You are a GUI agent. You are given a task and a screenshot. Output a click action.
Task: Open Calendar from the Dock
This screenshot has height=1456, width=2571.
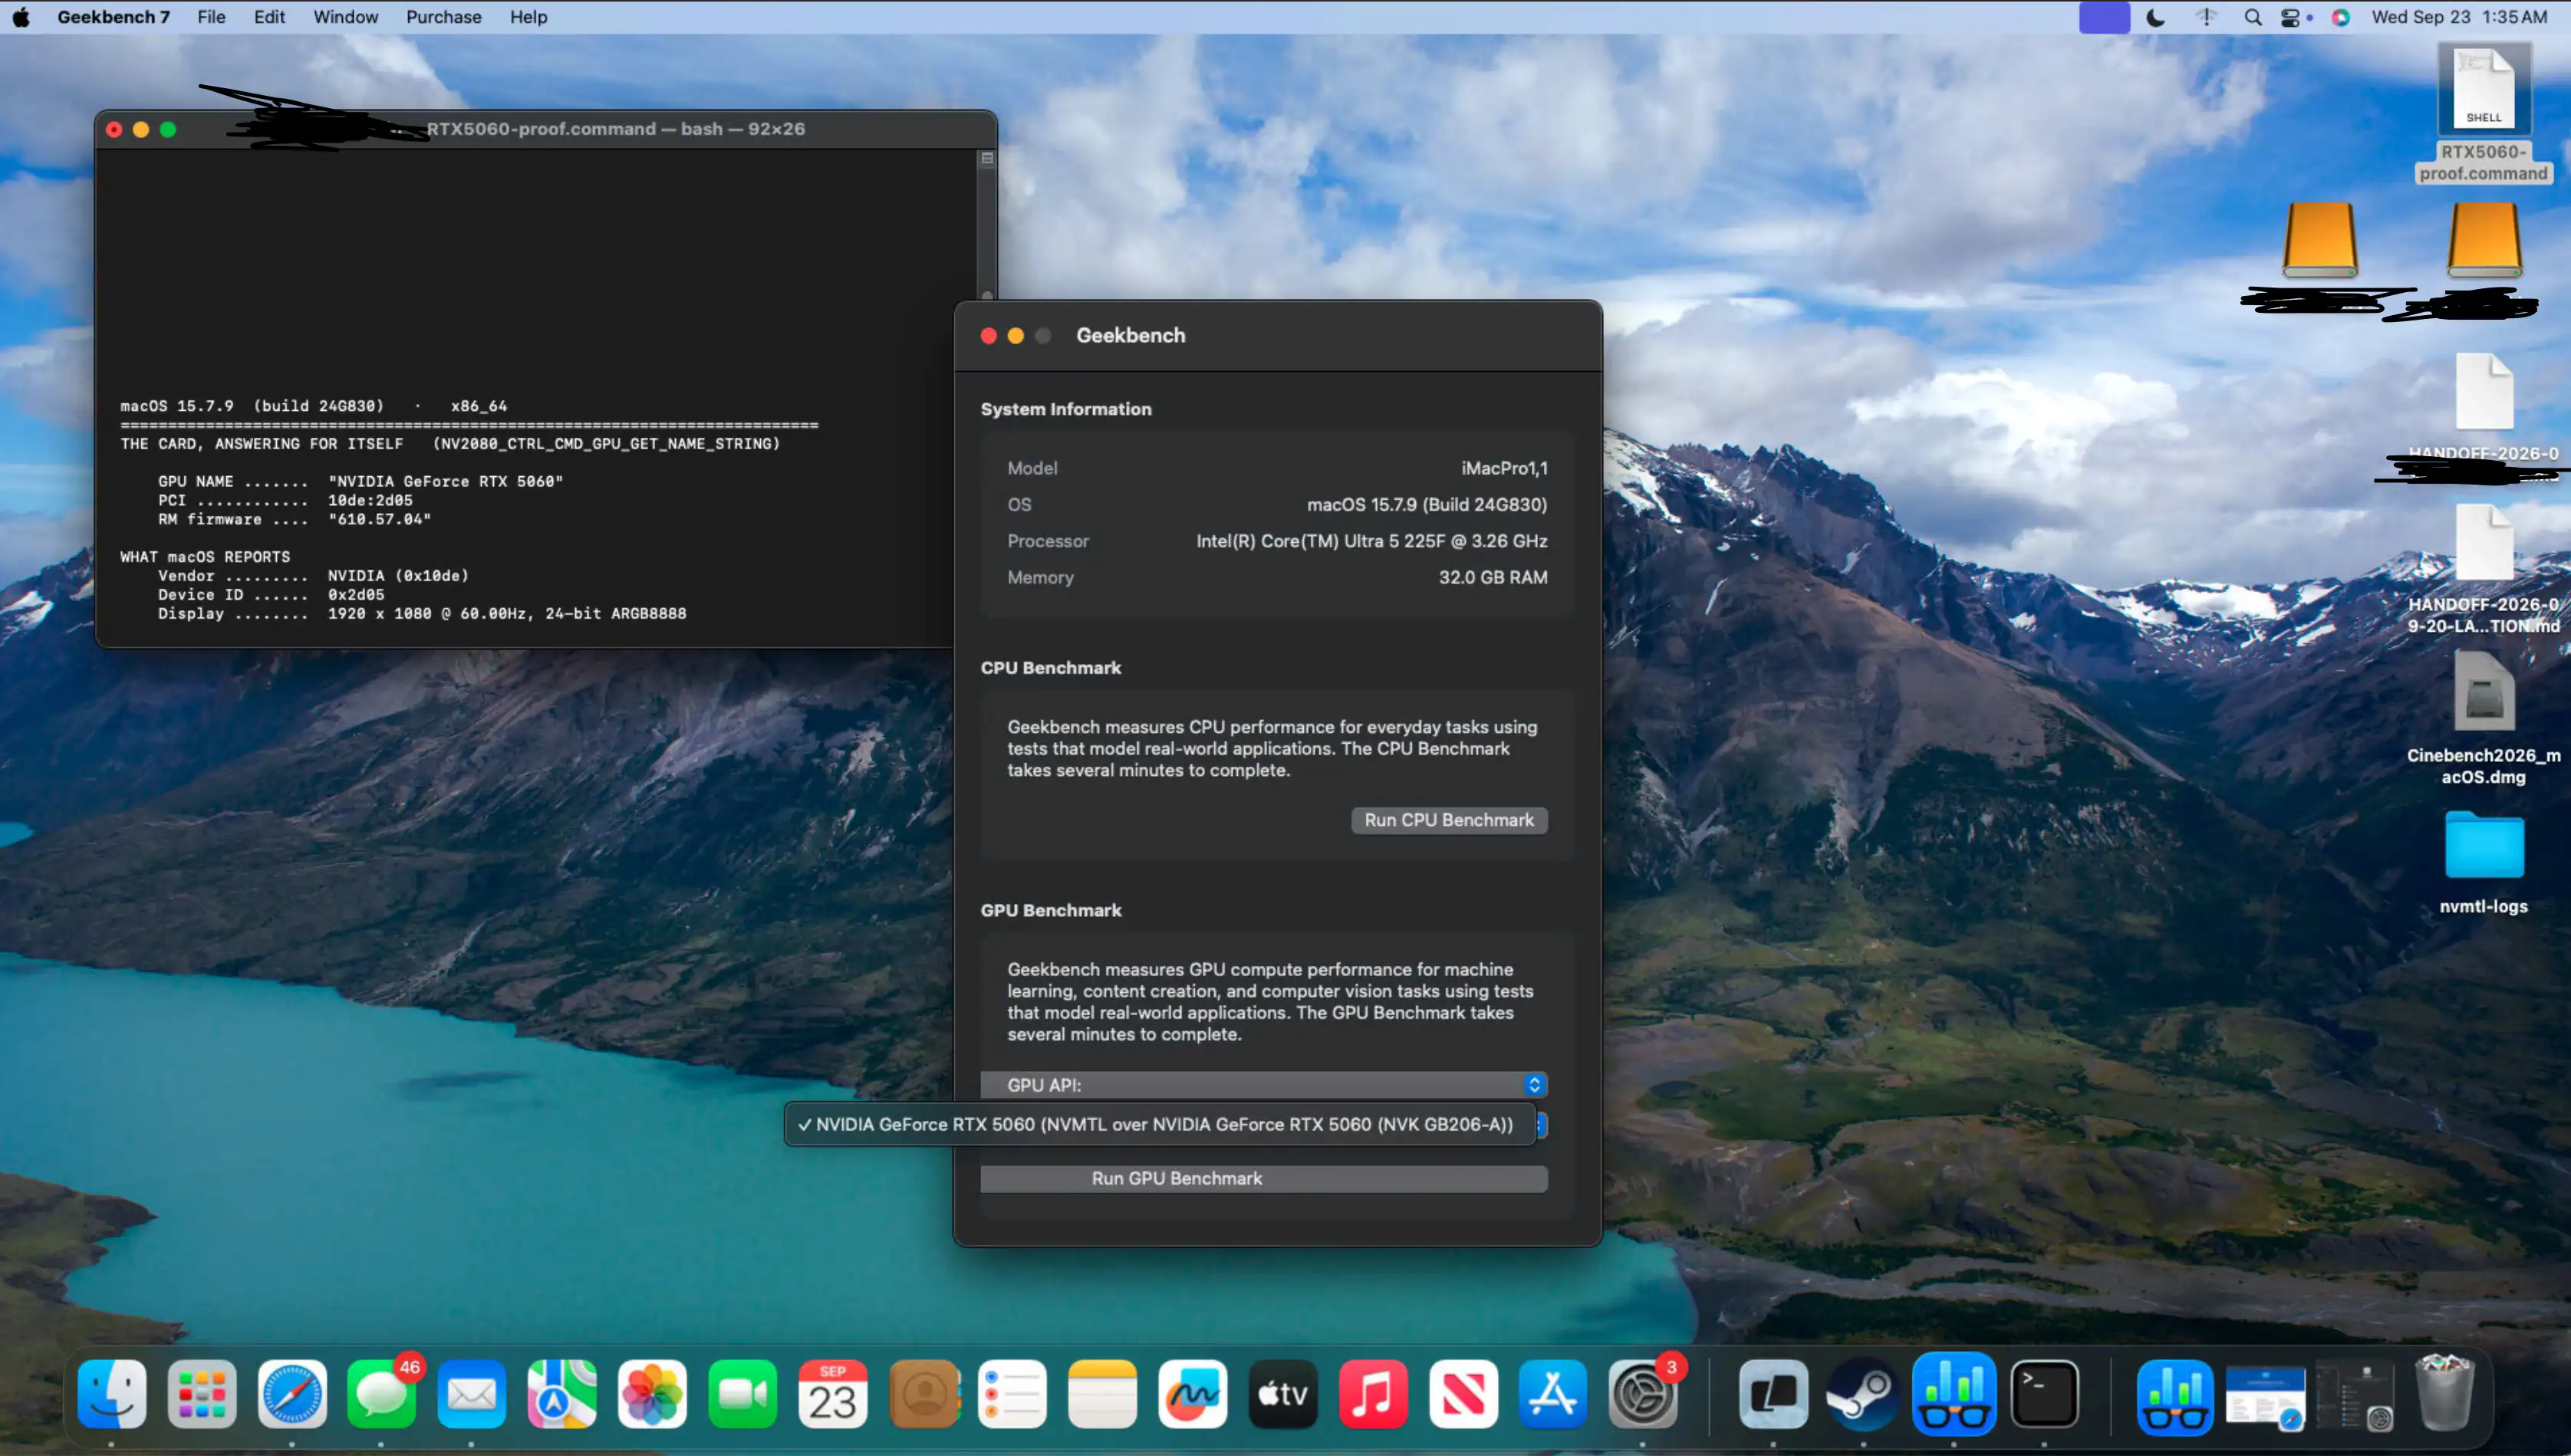pos(832,1393)
